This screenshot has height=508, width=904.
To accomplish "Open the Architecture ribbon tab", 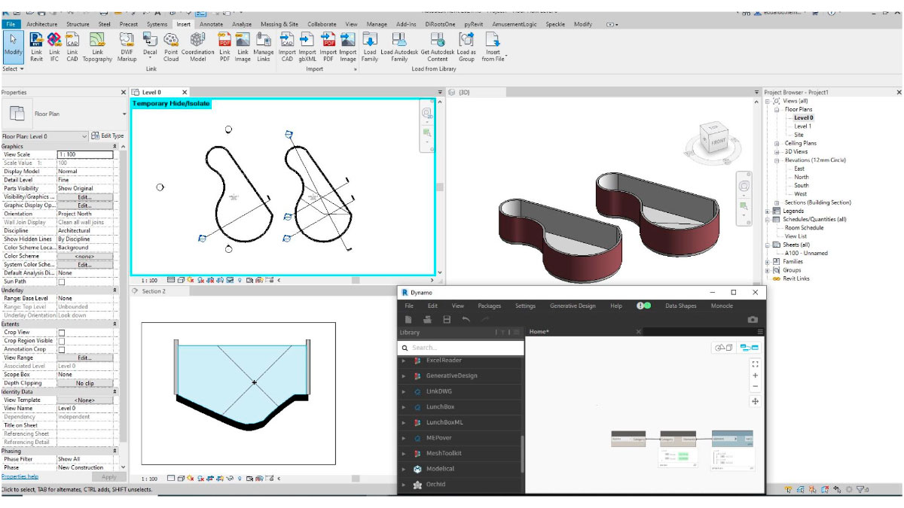I will click(42, 24).
